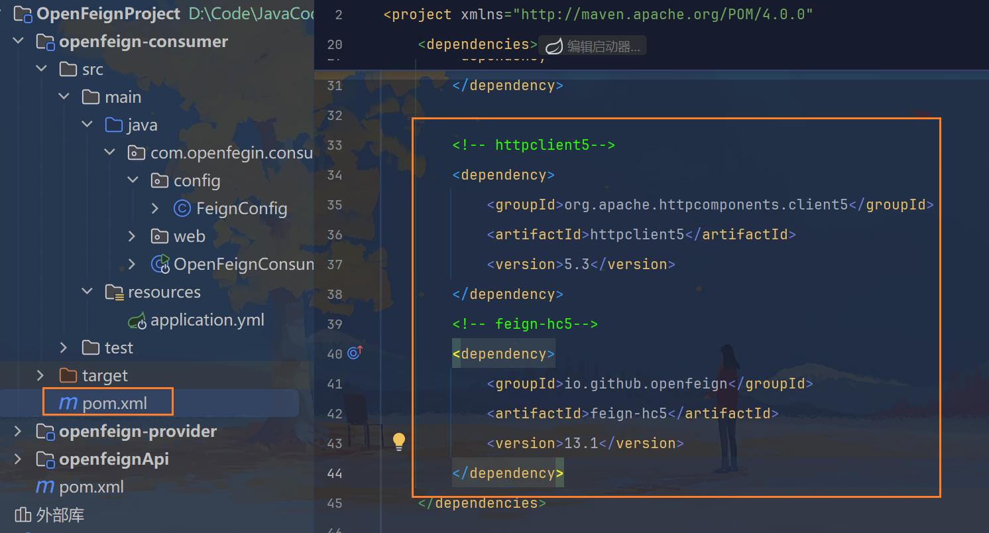Click the application.yml Spring config icon
Image resolution: width=989 pixels, height=533 pixels.
137,321
